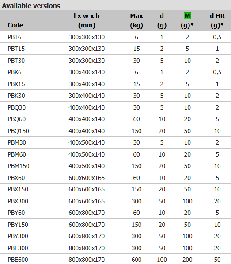This screenshot has height=264, width=231.
Task: Select the PBT6 code cell
Action: 15,37
